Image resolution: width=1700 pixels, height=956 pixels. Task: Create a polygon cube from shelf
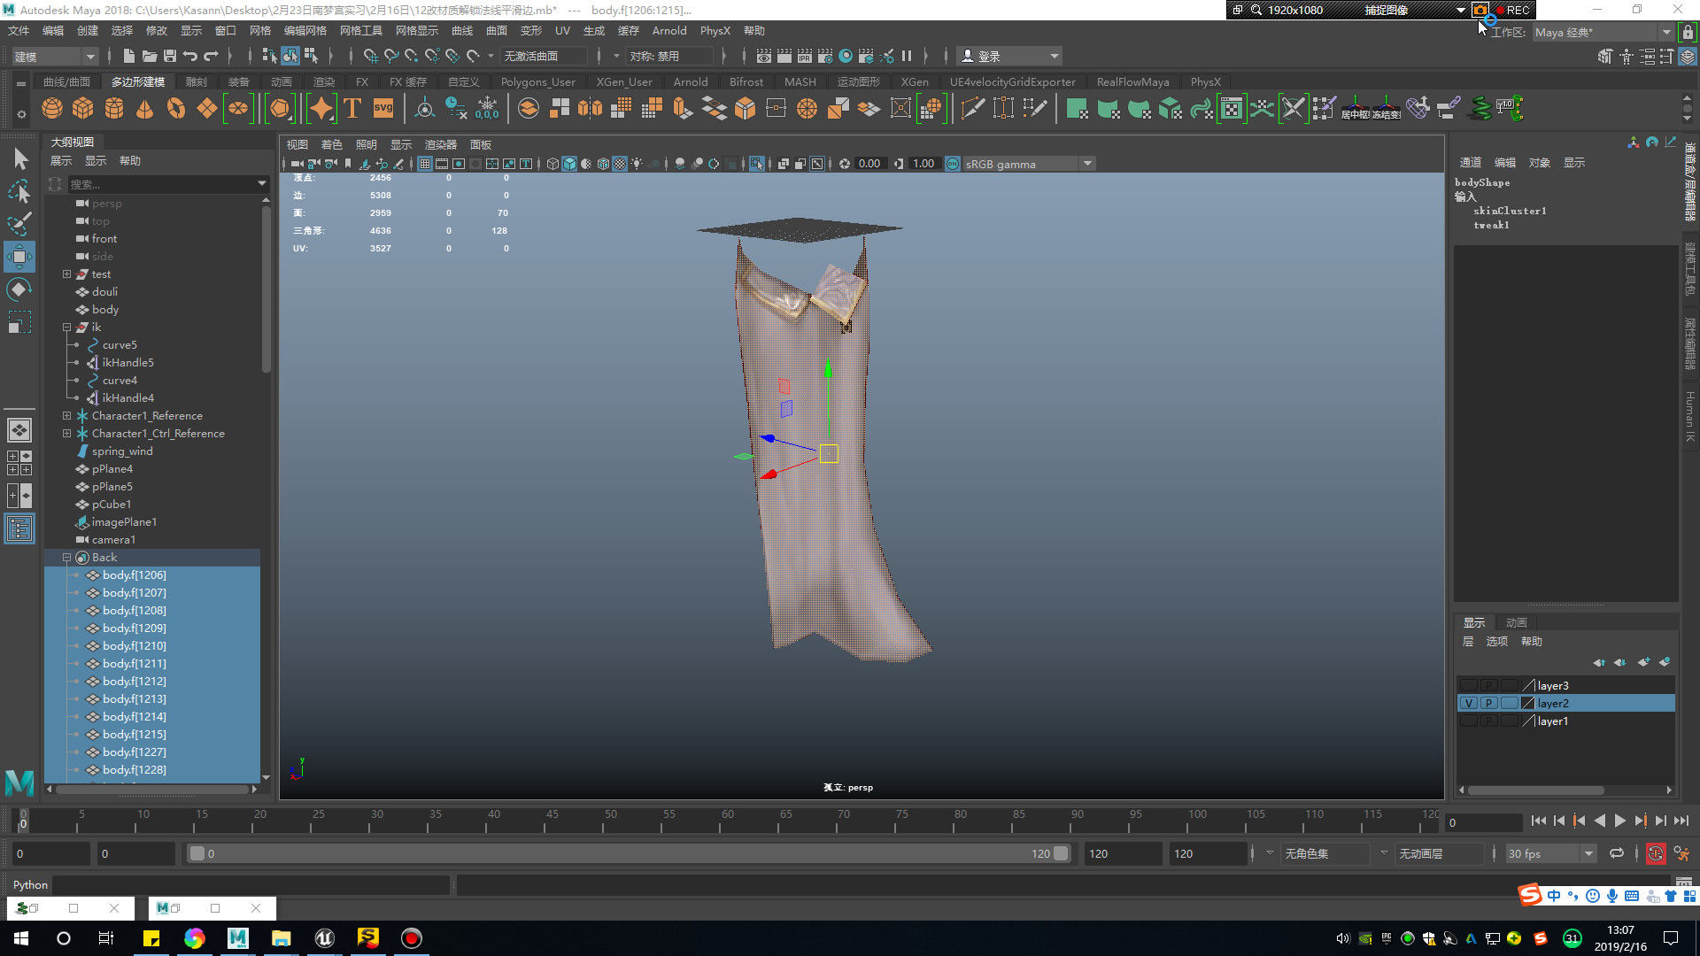click(83, 108)
